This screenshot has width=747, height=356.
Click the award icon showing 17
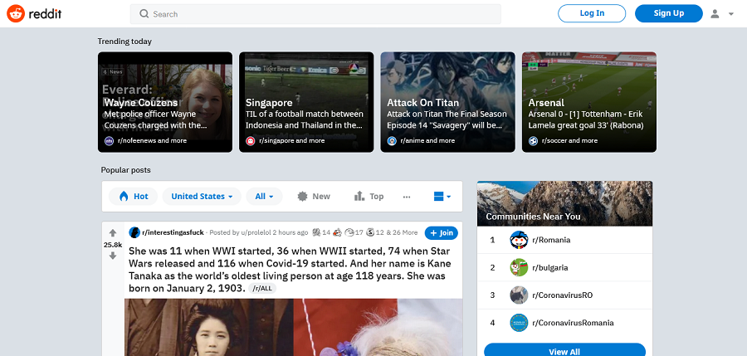coord(349,232)
